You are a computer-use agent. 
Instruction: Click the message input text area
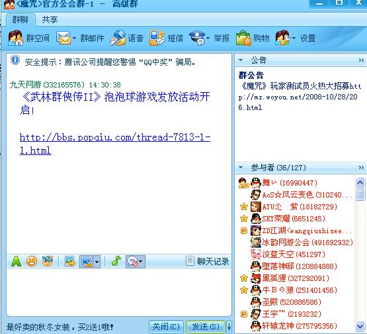(x=119, y=292)
